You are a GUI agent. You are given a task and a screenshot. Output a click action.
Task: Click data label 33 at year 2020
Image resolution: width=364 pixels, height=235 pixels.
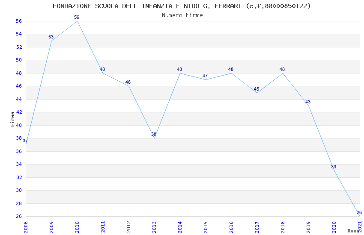point(334,167)
